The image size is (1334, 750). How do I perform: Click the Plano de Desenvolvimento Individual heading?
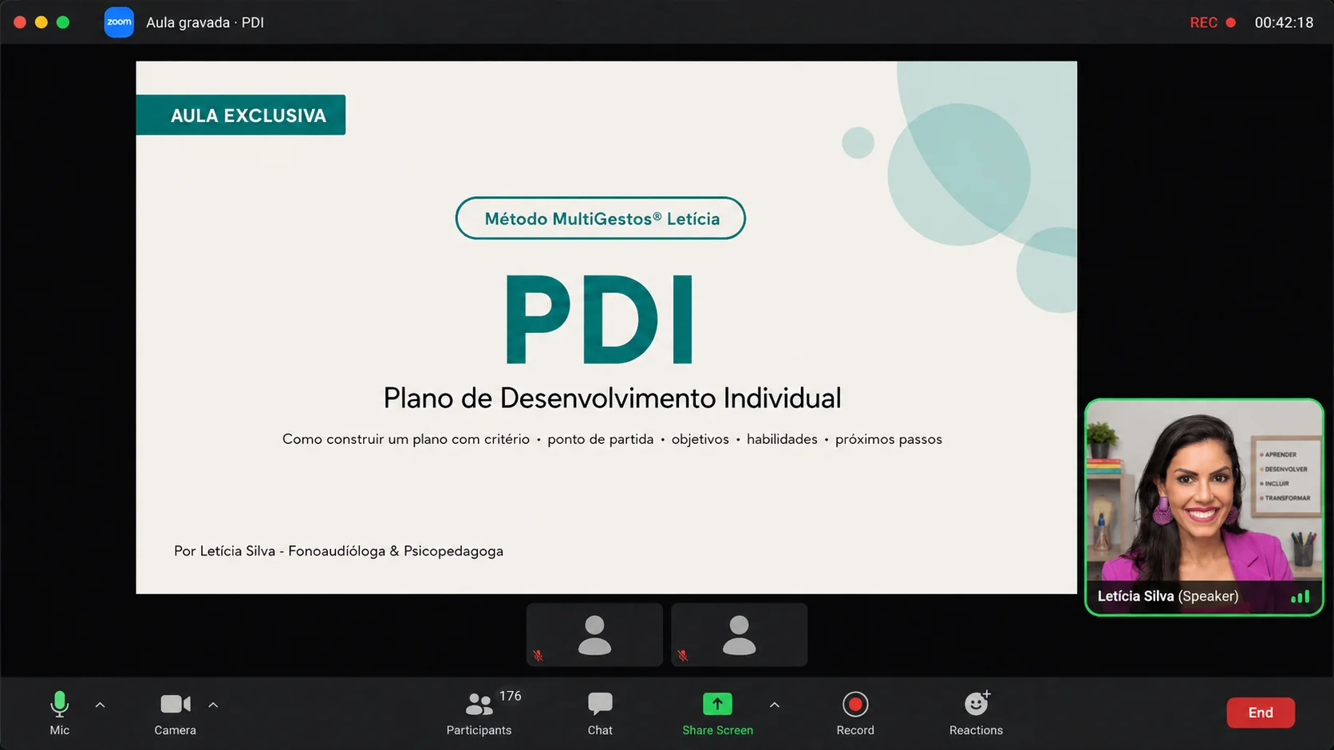click(x=612, y=398)
